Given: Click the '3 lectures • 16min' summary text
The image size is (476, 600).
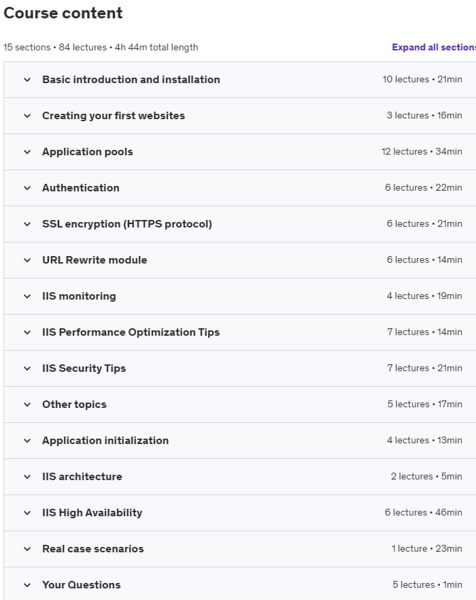Looking at the screenshot, I should (x=424, y=115).
